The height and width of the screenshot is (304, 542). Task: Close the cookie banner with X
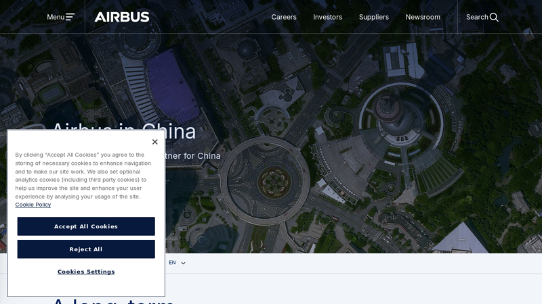155,142
